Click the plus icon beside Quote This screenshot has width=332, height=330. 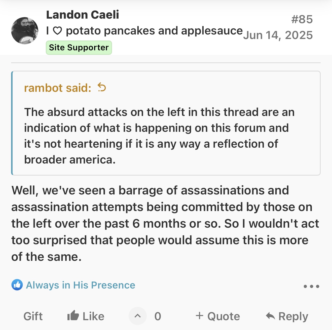tap(199, 315)
